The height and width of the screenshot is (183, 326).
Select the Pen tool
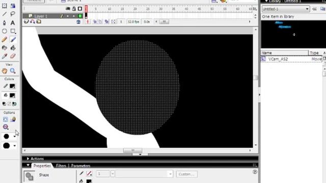click(5, 22)
